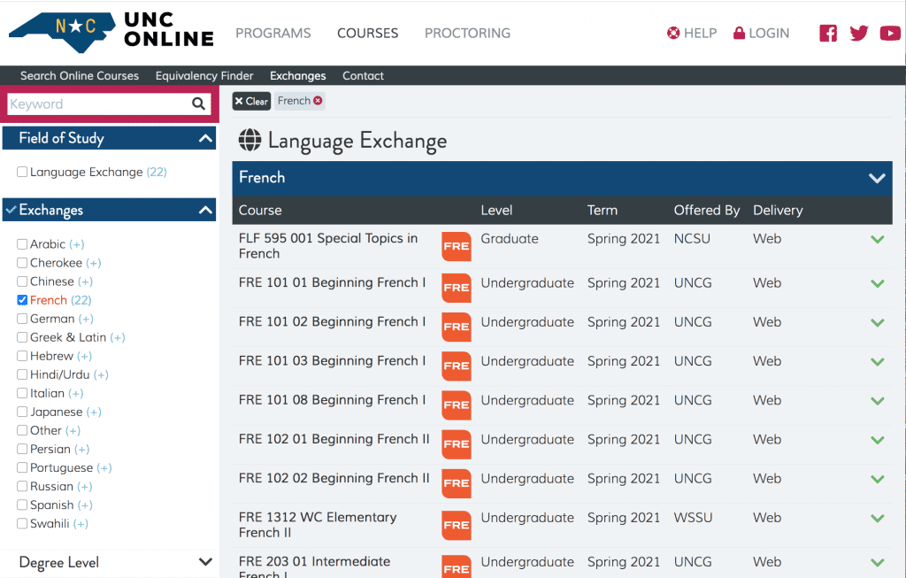Click the FRE badge on FRE 101 01 row
The image size is (906, 578).
coord(457,288)
